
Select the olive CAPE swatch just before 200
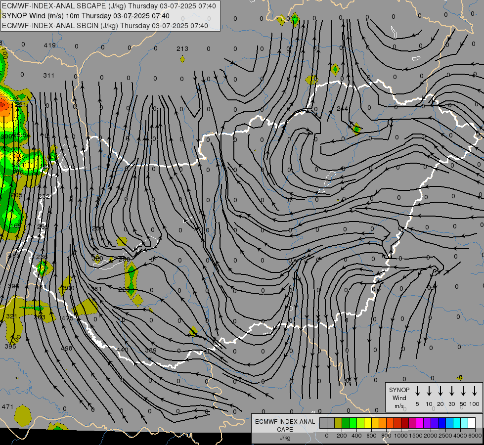pos(338,423)
